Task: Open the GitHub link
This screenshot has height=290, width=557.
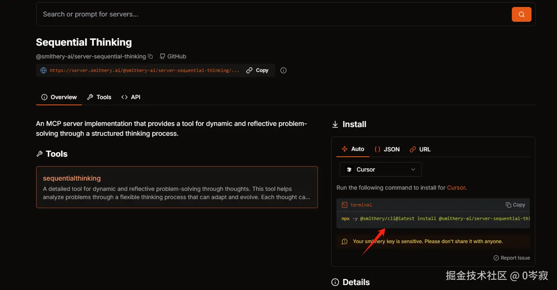Action: click(173, 56)
